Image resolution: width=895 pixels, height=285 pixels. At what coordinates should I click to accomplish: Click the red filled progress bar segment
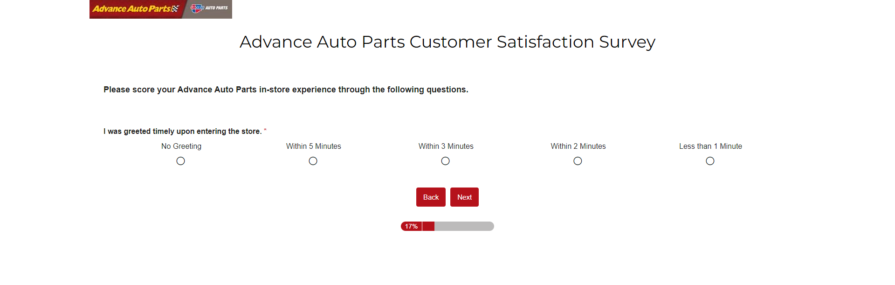point(428,226)
